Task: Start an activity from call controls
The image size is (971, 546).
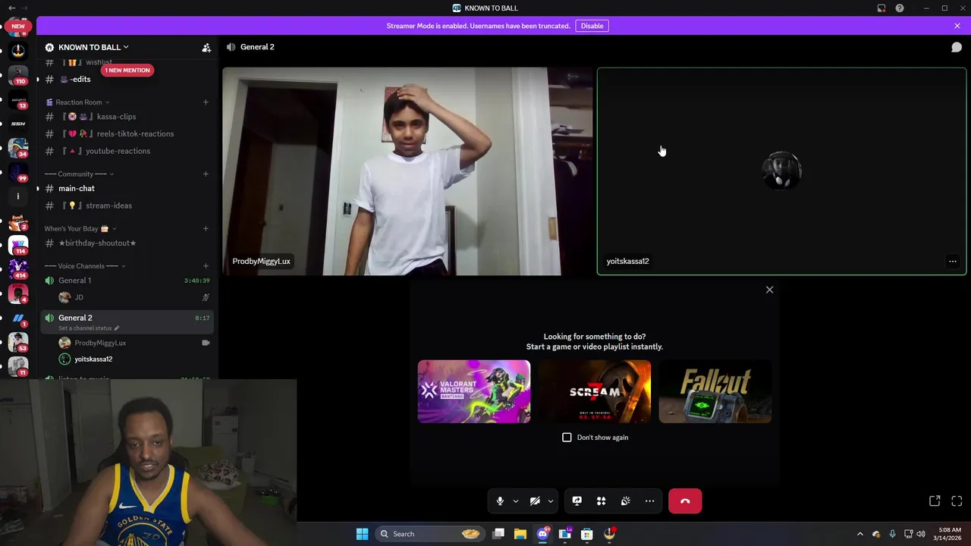Action: (x=602, y=501)
